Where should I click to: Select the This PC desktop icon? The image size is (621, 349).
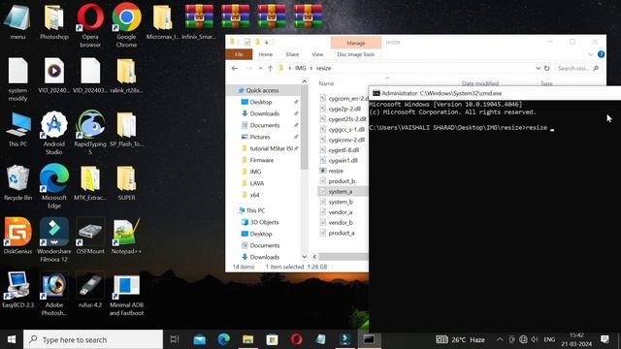coord(17,129)
